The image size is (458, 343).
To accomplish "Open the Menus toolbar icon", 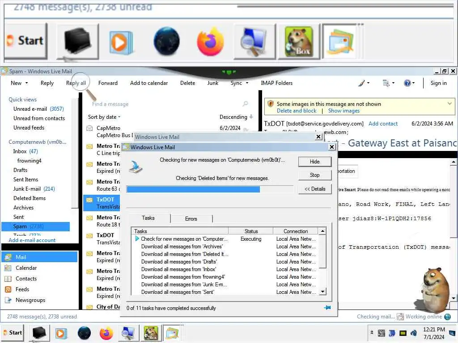I will point(386,83).
